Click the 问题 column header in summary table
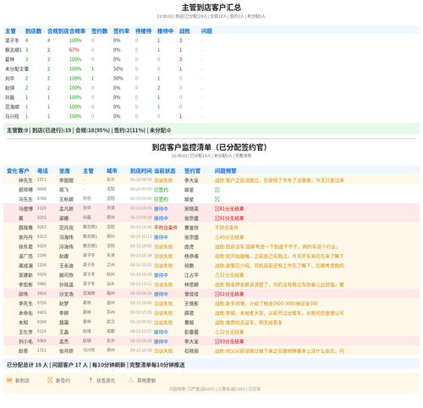Viewport: 423px width, 408px height. tap(206, 31)
